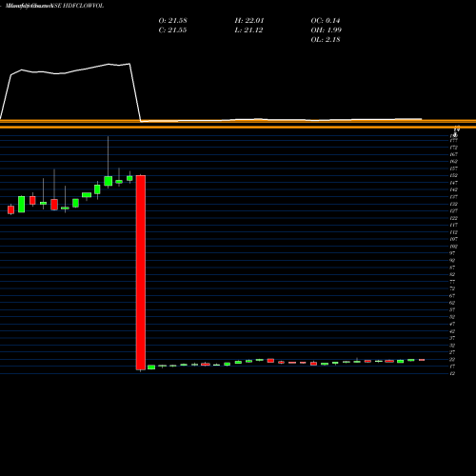Click the '72' price axis label
This screenshot has width=476, height=476.
click(x=452, y=288)
